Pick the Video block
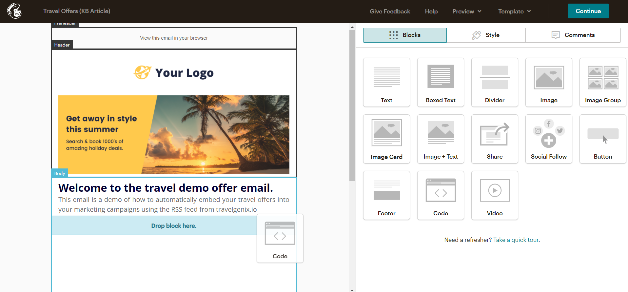This screenshot has height=292, width=628. (x=495, y=195)
